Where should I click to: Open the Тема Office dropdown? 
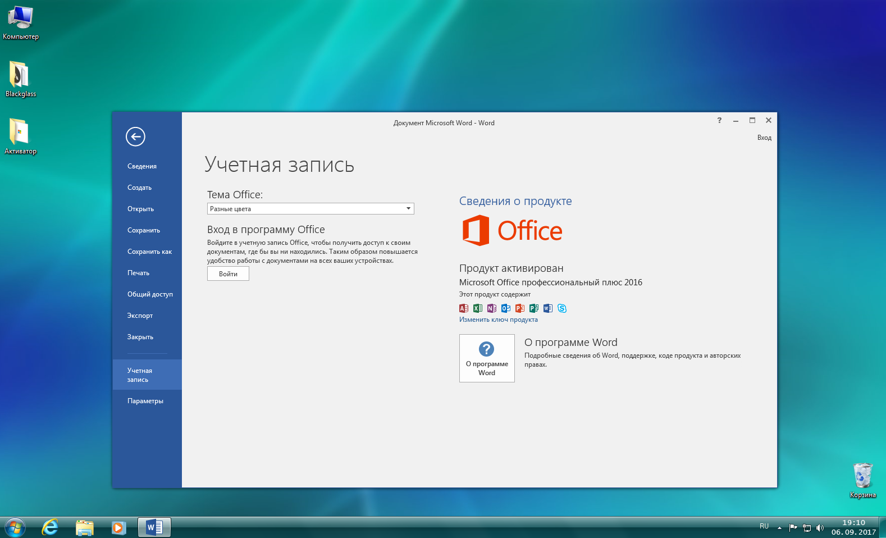coord(310,208)
